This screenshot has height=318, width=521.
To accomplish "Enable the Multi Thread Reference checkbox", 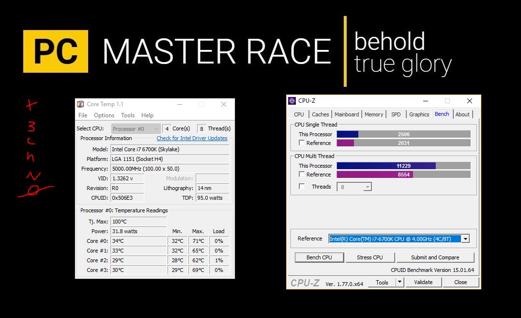I will 302,175.
